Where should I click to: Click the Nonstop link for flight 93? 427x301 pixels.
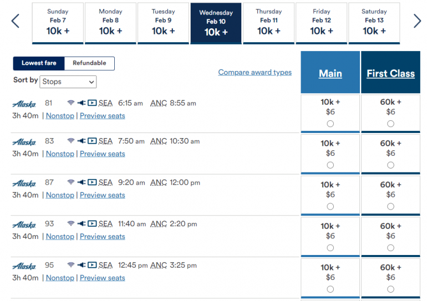[60, 237]
